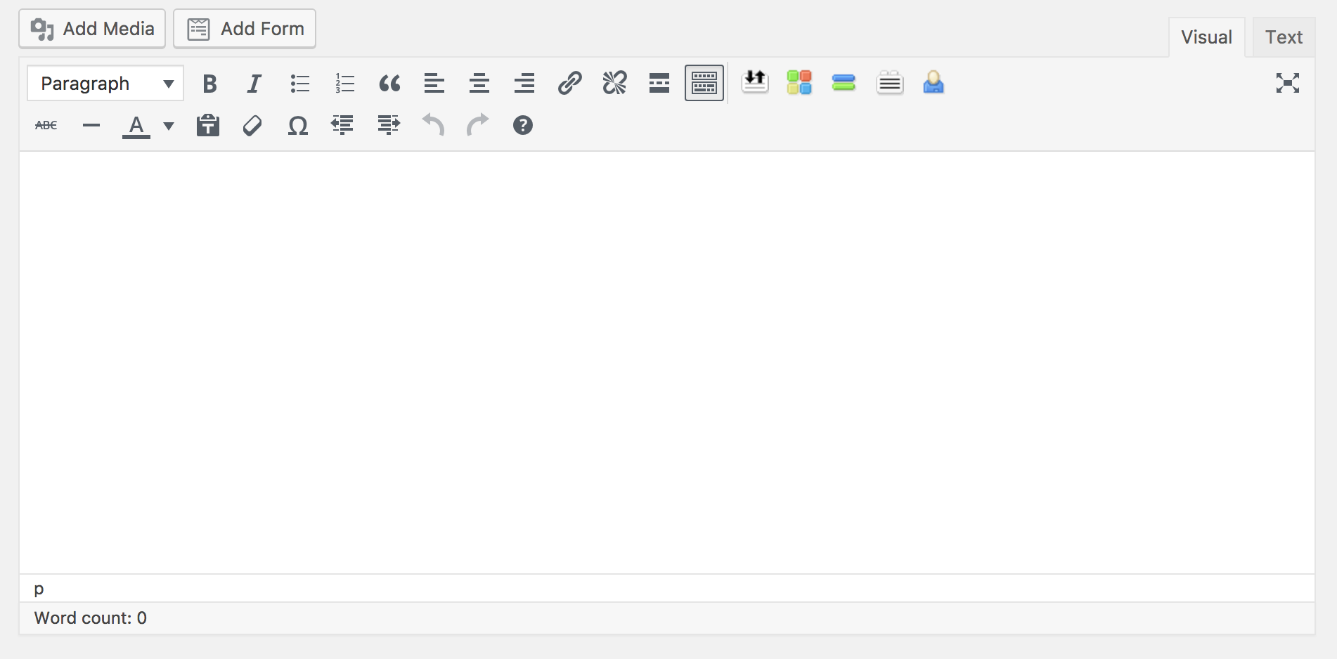Switch to the Text editor tab
This screenshot has width=1337, height=659.
1284,37
